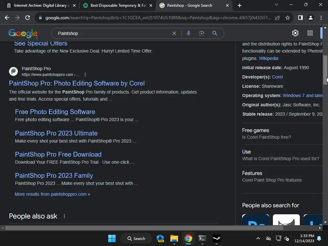This screenshot has height=246, width=328.
Task: Open PaintShop Pro 2023 Family link
Action: pos(54,176)
